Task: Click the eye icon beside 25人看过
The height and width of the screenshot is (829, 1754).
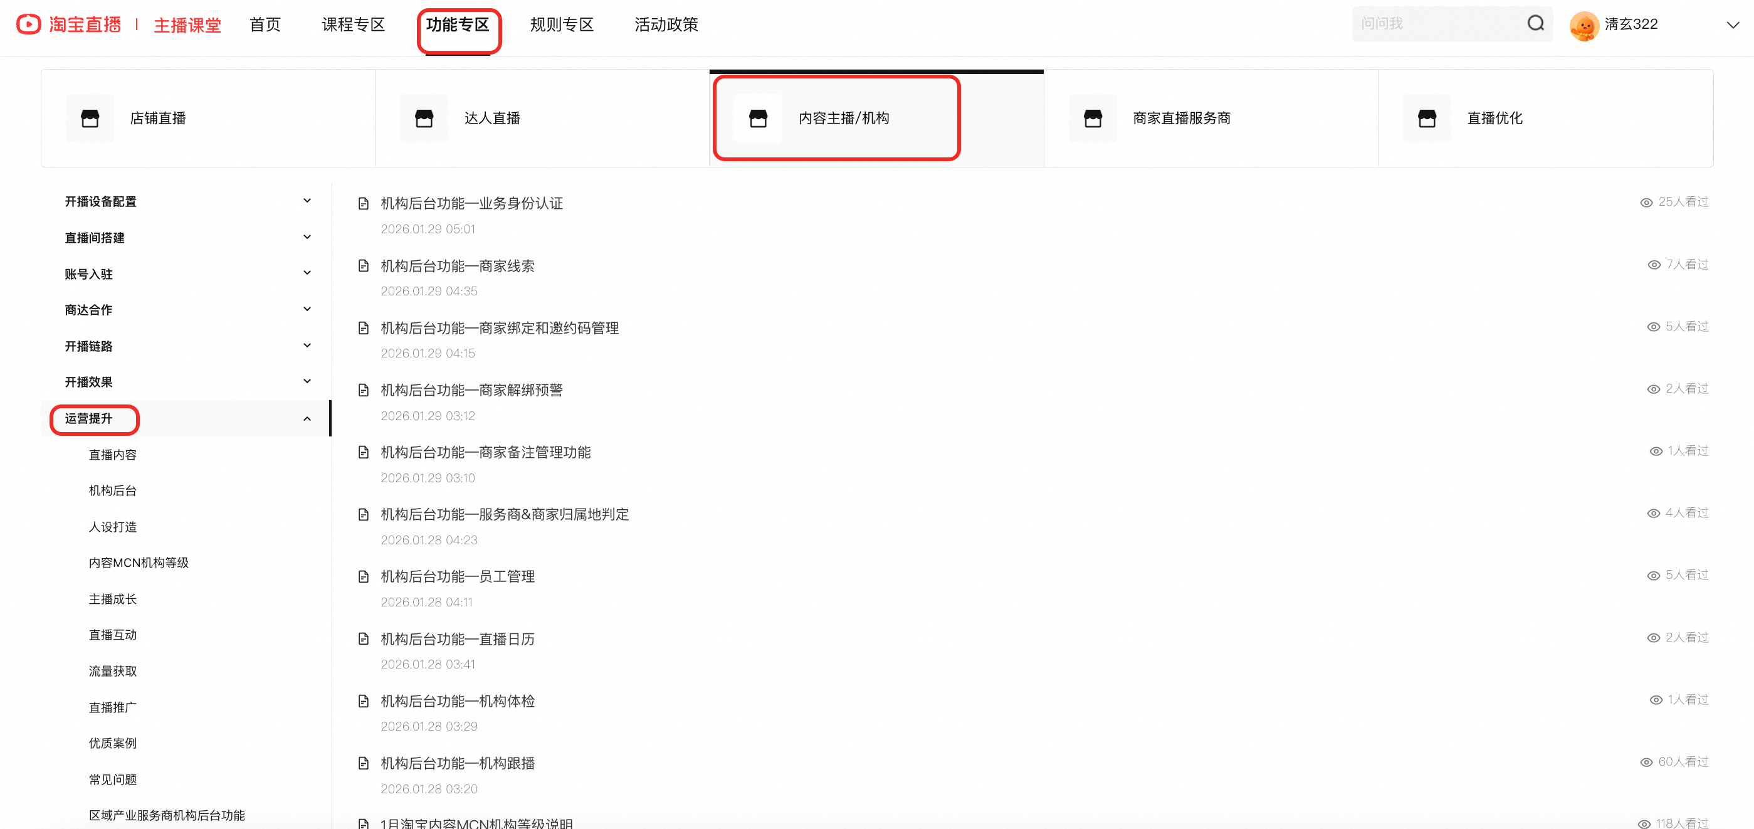Action: [x=1646, y=203]
